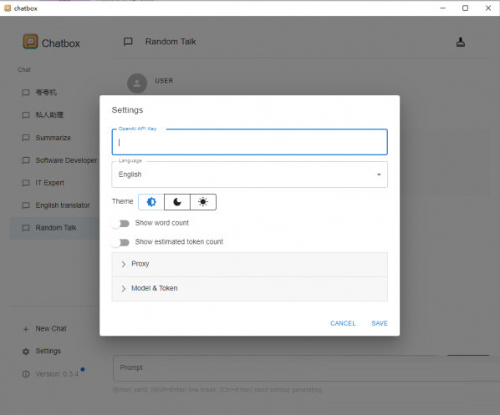This screenshot has width=500, height=415.
Task: Expand the Proxy section
Action: 249,265
